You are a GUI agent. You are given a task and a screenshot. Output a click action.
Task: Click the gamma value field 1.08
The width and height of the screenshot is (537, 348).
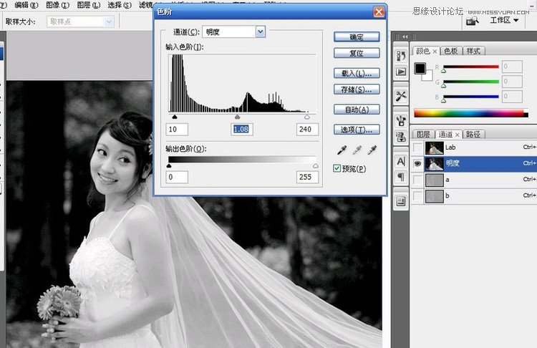(x=242, y=130)
